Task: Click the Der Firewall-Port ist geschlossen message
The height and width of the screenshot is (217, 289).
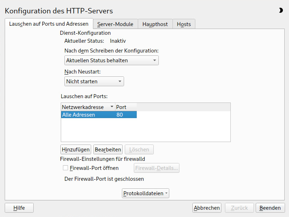Action: (104, 179)
